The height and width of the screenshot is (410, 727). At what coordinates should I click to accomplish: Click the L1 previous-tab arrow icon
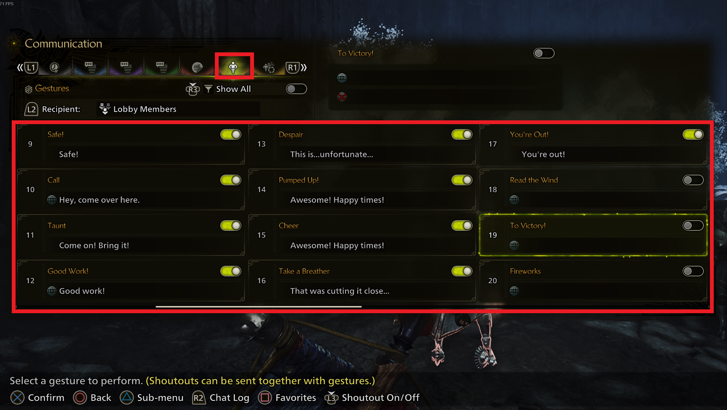(x=28, y=68)
